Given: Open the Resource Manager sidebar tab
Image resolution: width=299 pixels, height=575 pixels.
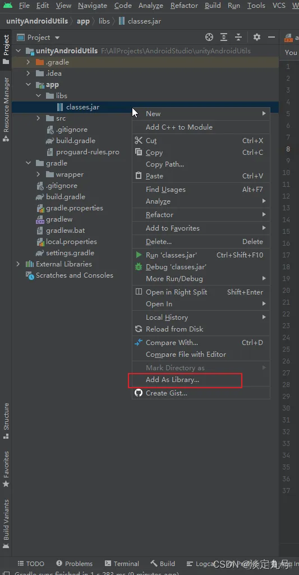Looking at the screenshot, I should (6, 109).
